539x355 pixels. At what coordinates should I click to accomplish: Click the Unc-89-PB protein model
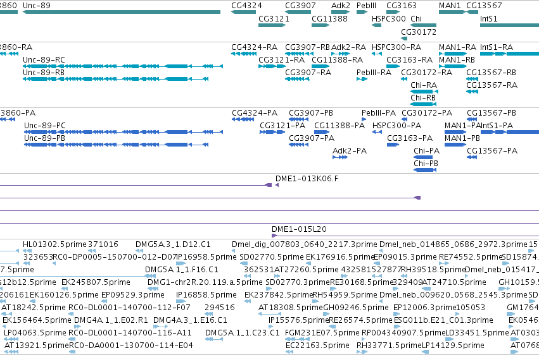pos(116,145)
